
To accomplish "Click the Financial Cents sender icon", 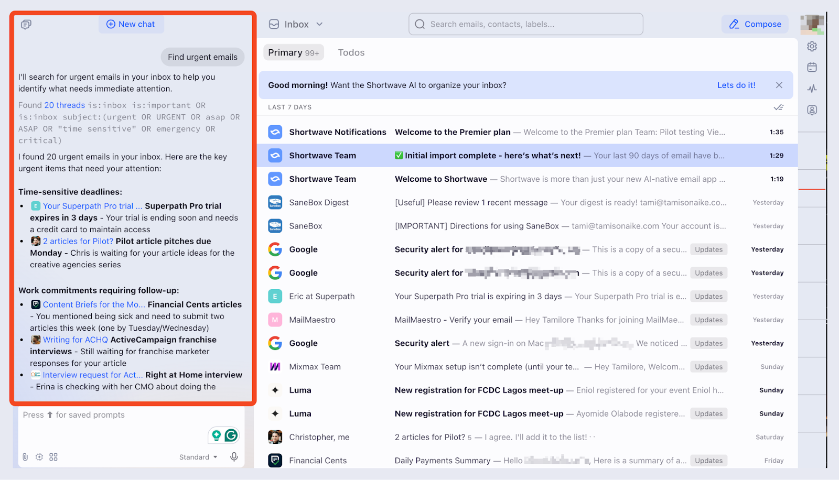I will pyautogui.click(x=275, y=461).
